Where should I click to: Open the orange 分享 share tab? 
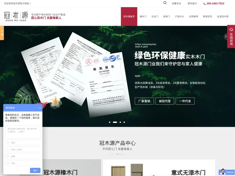tap(2, 33)
